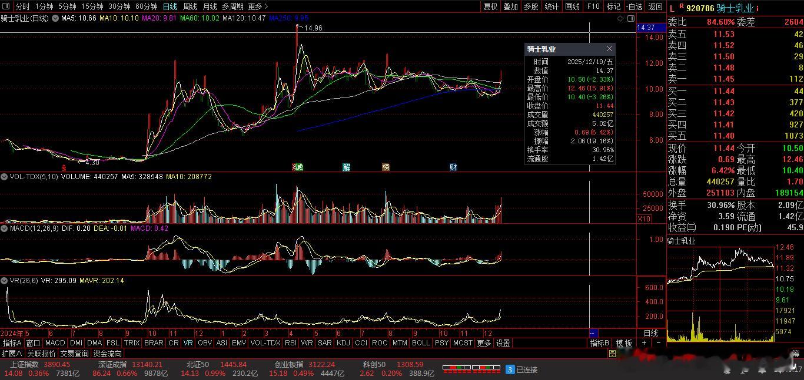The image size is (804, 380).
Task: Click the red S marker near 4.30 low
Action: coord(64,168)
